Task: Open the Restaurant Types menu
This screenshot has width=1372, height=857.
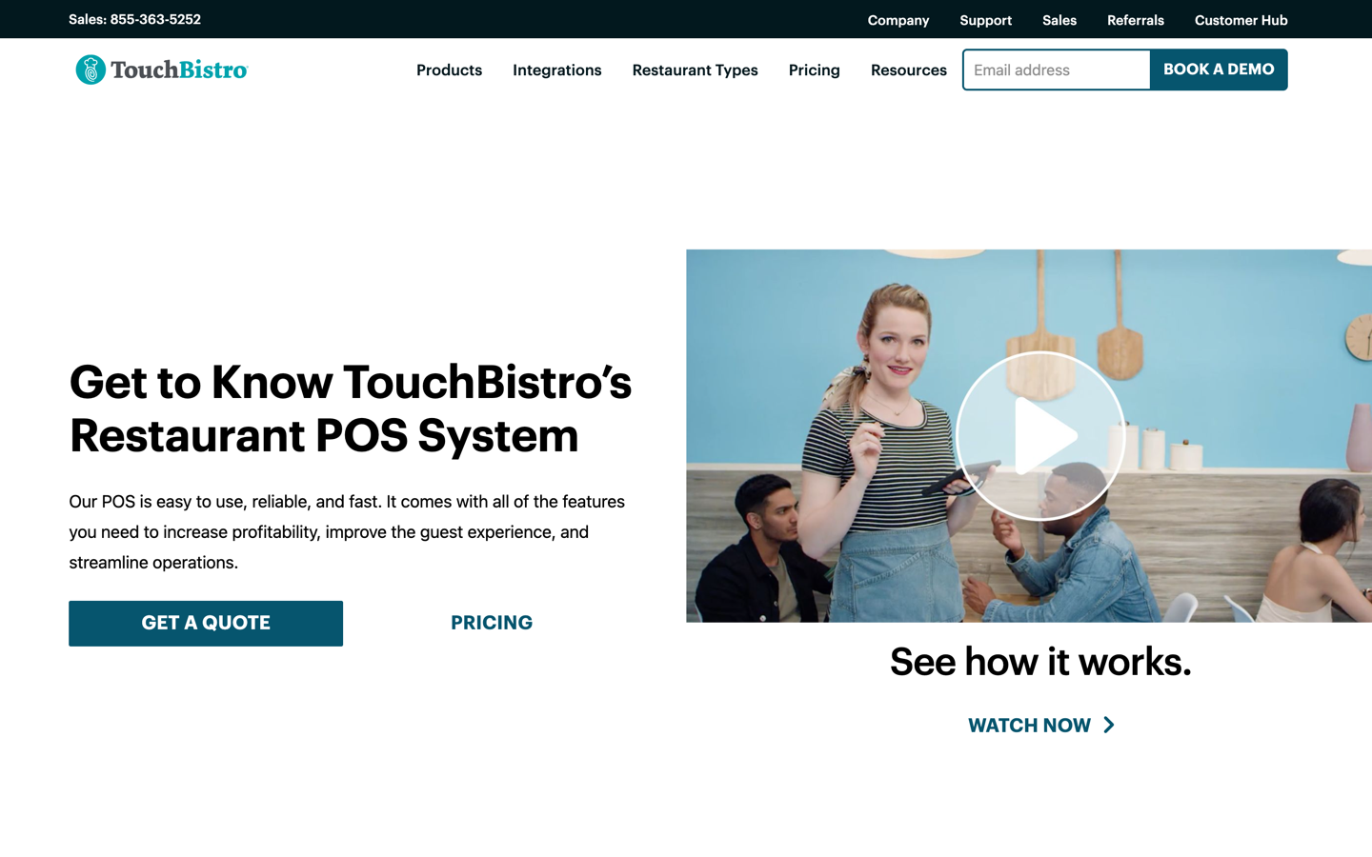Action: [695, 70]
